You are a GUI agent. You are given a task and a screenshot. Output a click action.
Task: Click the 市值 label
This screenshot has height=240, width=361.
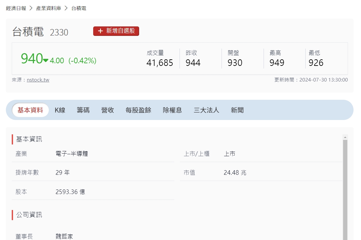189,172
